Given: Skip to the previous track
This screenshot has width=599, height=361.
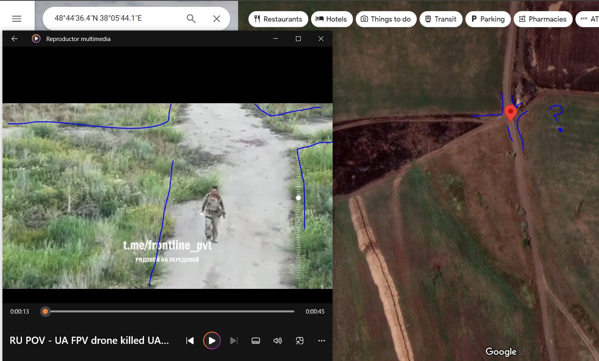Looking at the screenshot, I should 190,341.
